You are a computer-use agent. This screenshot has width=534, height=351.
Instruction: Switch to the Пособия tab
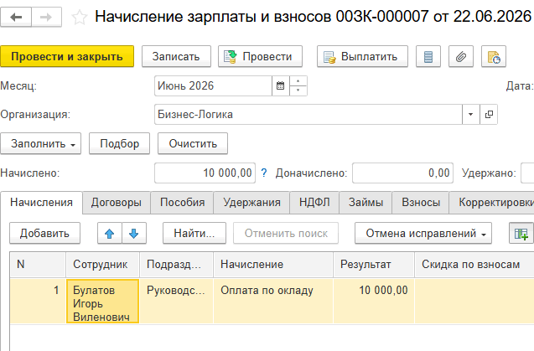point(182,203)
